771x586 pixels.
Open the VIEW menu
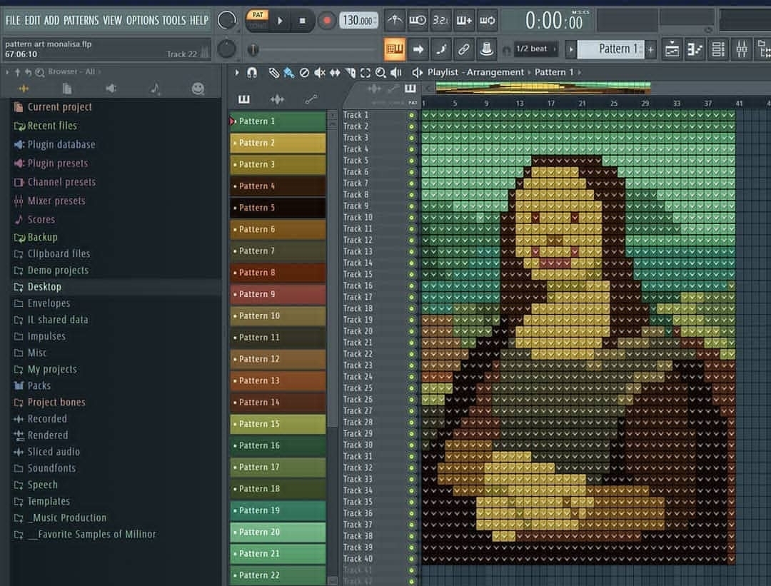pos(112,20)
